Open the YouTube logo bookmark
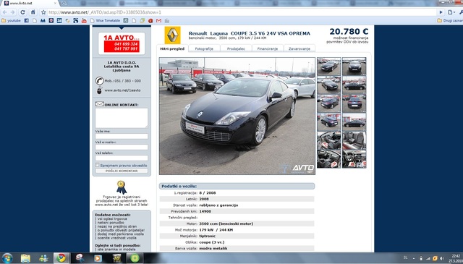 tap(84, 21)
